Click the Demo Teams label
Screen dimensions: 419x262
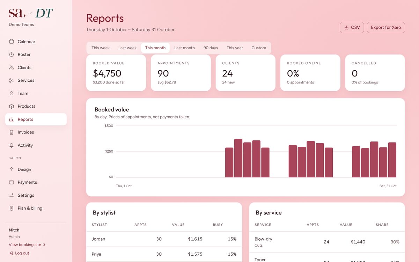click(x=21, y=24)
